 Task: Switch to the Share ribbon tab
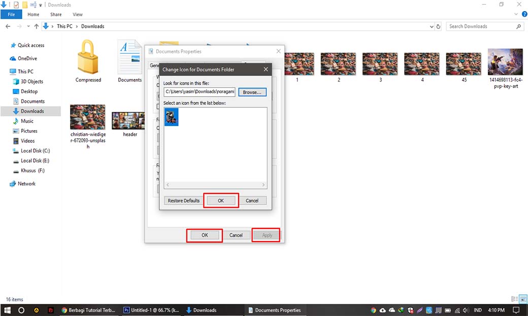point(56,15)
